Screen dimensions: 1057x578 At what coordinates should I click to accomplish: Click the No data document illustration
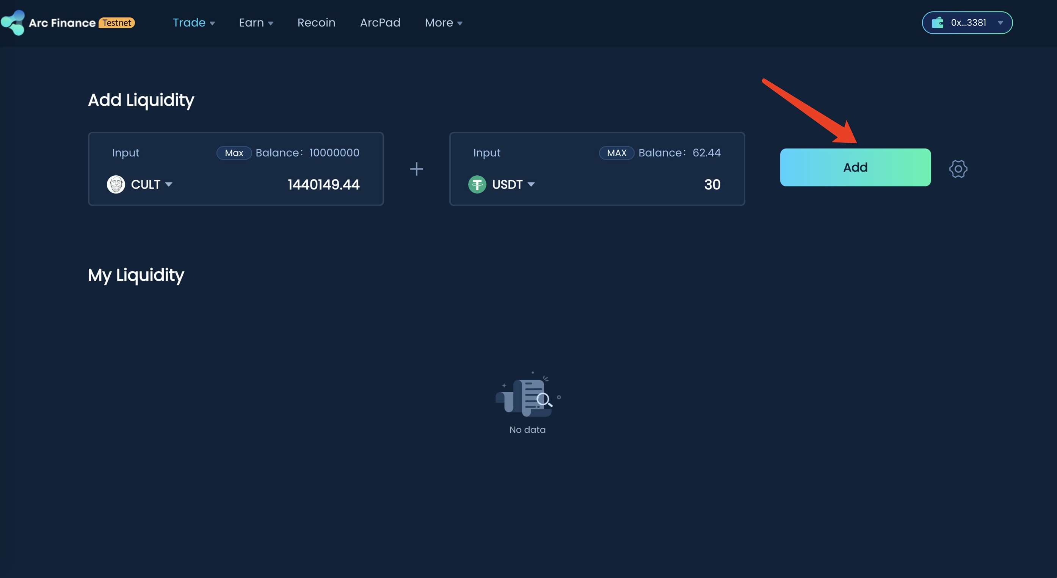pyautogui.click(x=527, y=395)
